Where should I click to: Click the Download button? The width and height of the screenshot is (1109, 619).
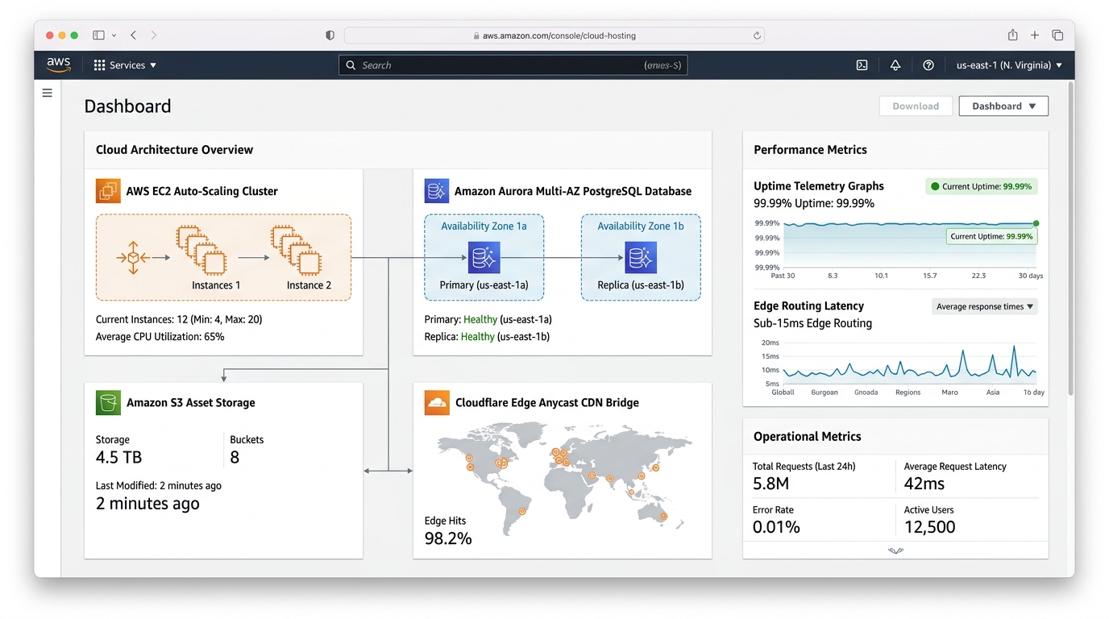[x=916, y=106]
